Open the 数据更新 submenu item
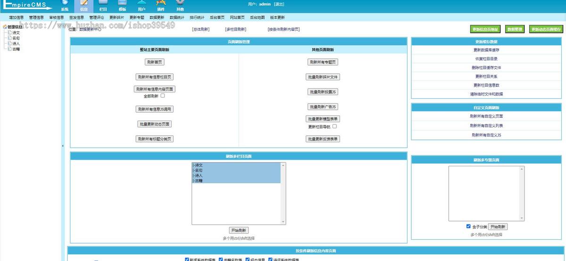This screenshot has width=566, height=261. point(157,17)
